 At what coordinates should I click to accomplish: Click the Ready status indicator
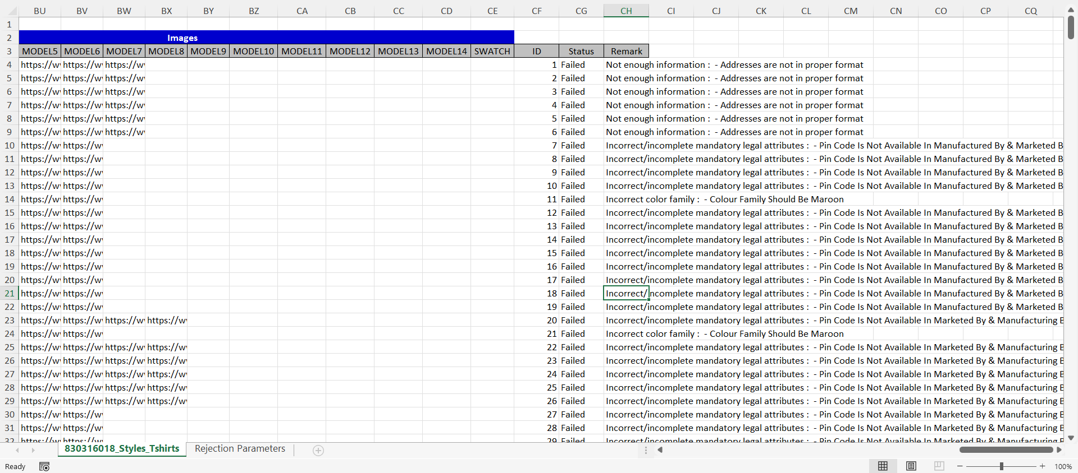pos(15,466)
